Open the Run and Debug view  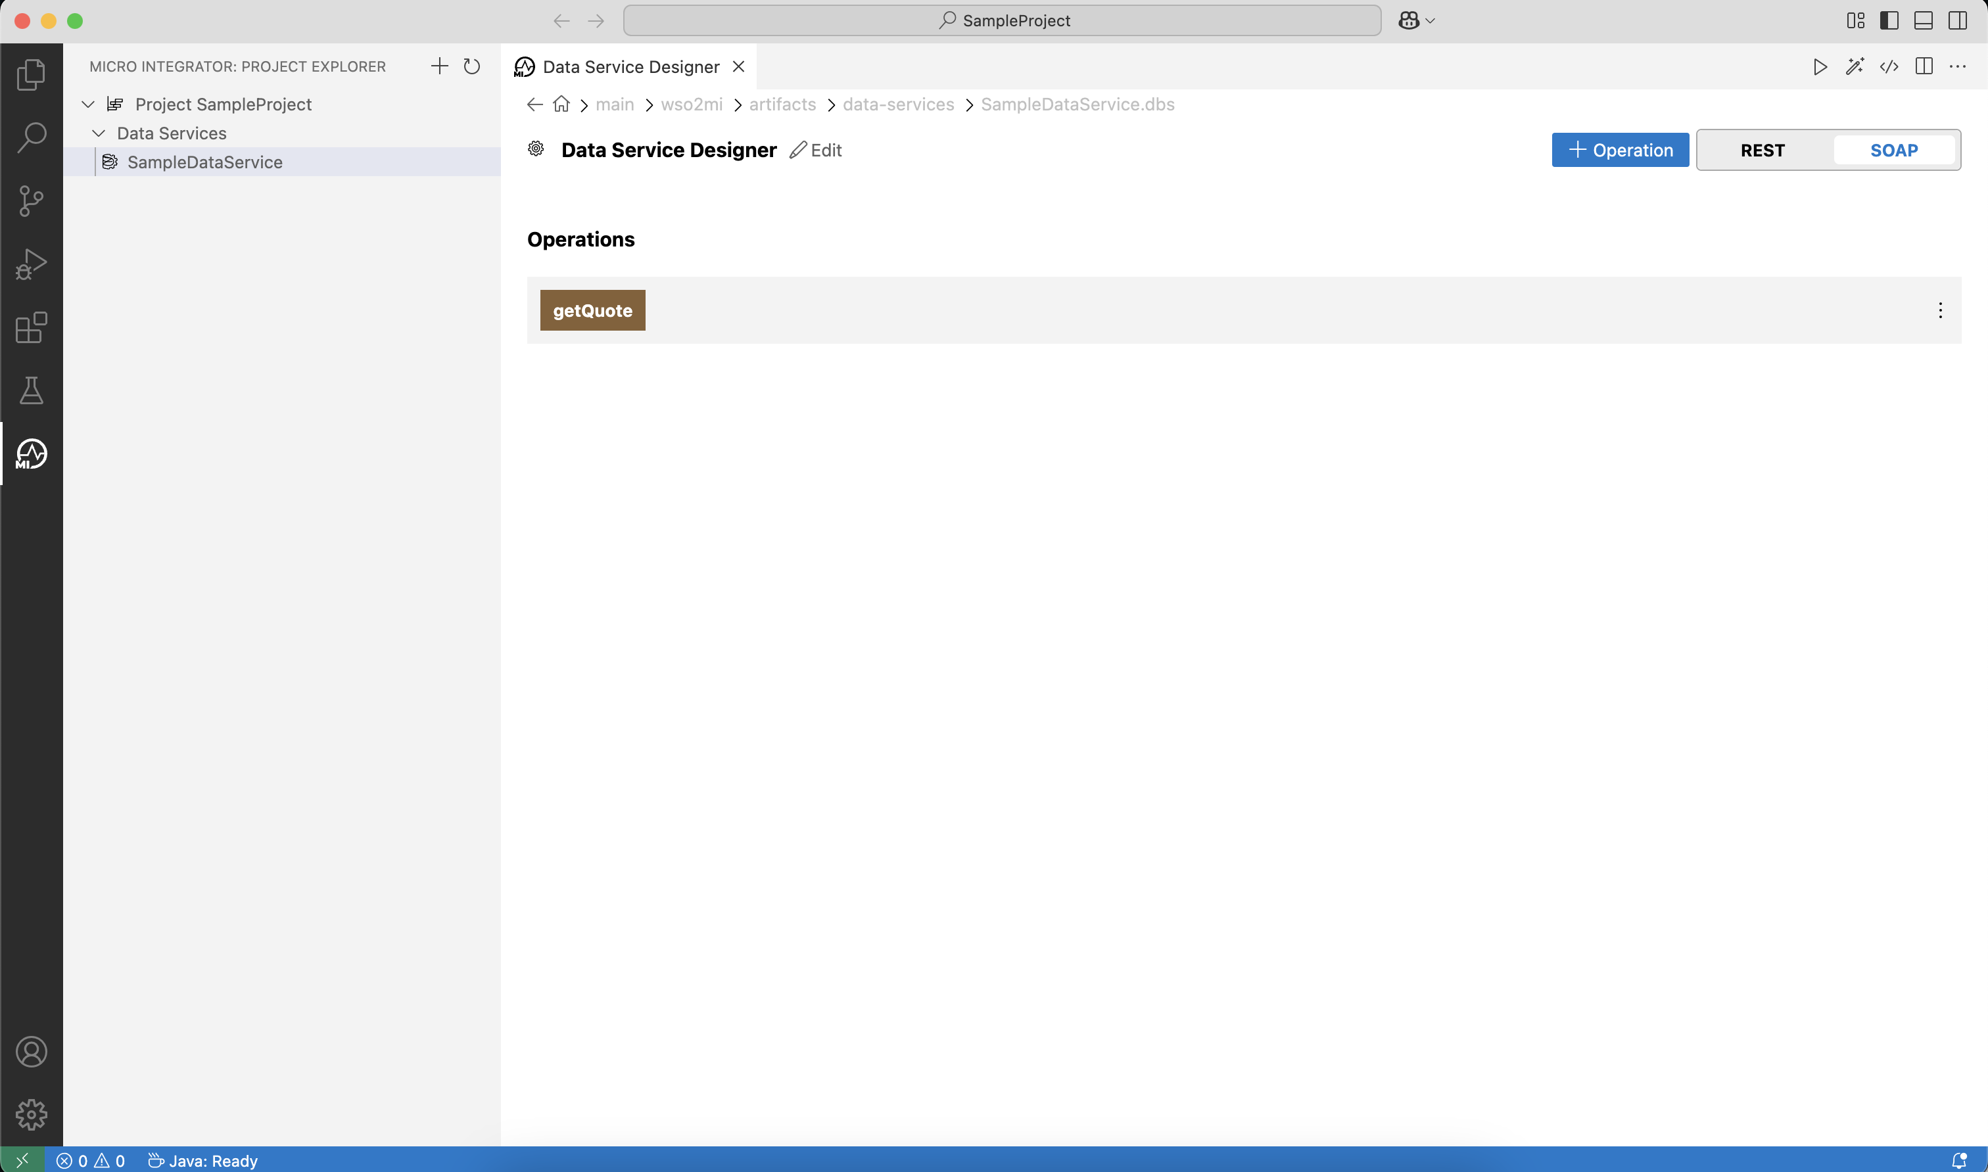click(31, 264)
